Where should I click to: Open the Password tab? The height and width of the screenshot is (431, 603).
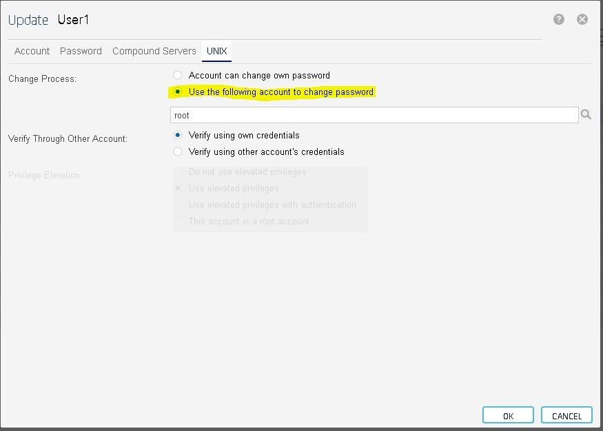[81, 51]
